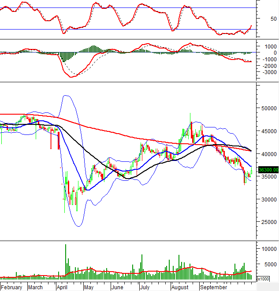279x291 pixels.
Task: Click the 36300.00 current price label
Action: pos(268,169)
